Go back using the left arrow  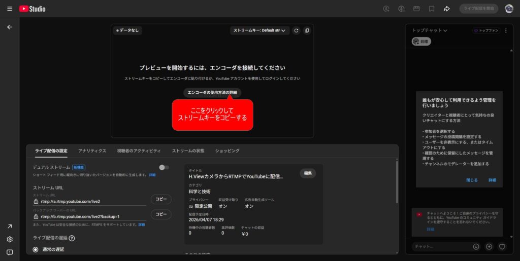(x=10, y=27)
